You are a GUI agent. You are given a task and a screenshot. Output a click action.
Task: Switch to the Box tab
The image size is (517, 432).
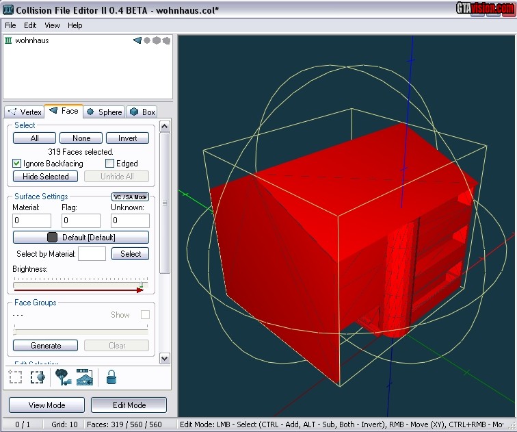pyautogui.click(x=142, y=112)
